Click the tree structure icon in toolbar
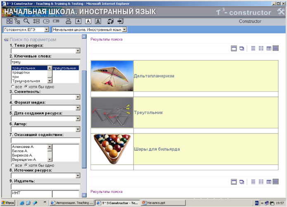The width and height of the screenshot is (287, 207). click(17, 21)
